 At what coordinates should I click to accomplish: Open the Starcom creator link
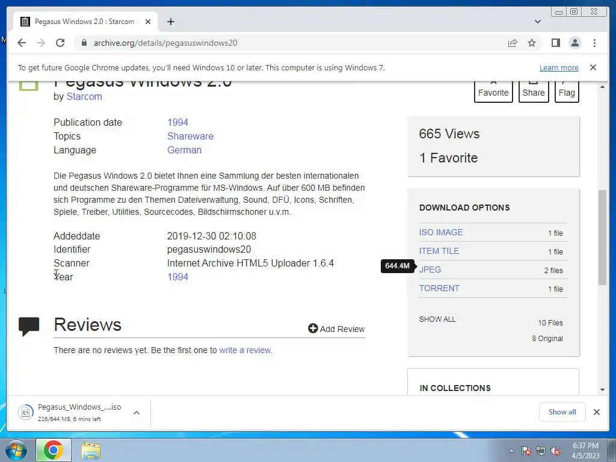tap(84, 97)
